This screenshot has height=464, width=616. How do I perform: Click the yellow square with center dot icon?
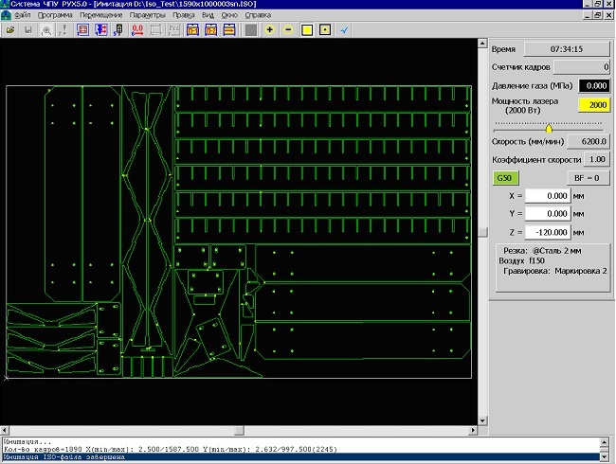[325, 30]
